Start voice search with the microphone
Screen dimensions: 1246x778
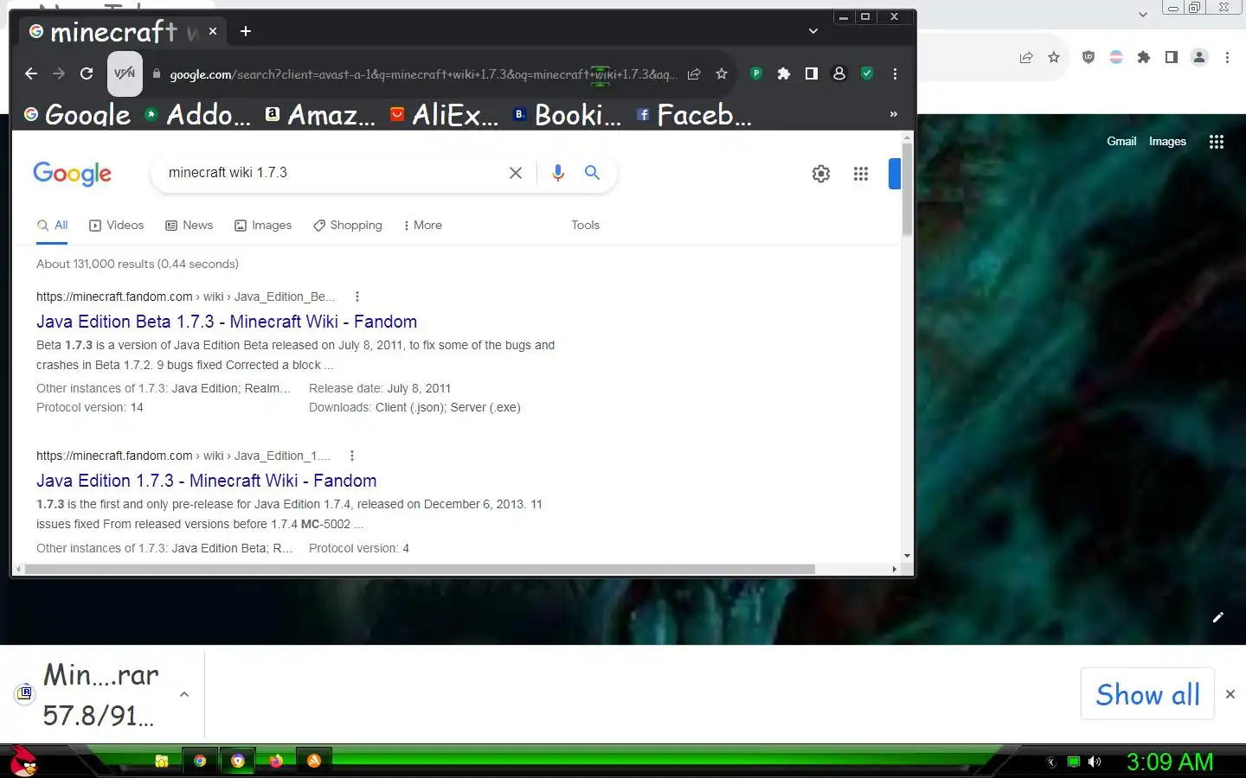tap(558, 173)
